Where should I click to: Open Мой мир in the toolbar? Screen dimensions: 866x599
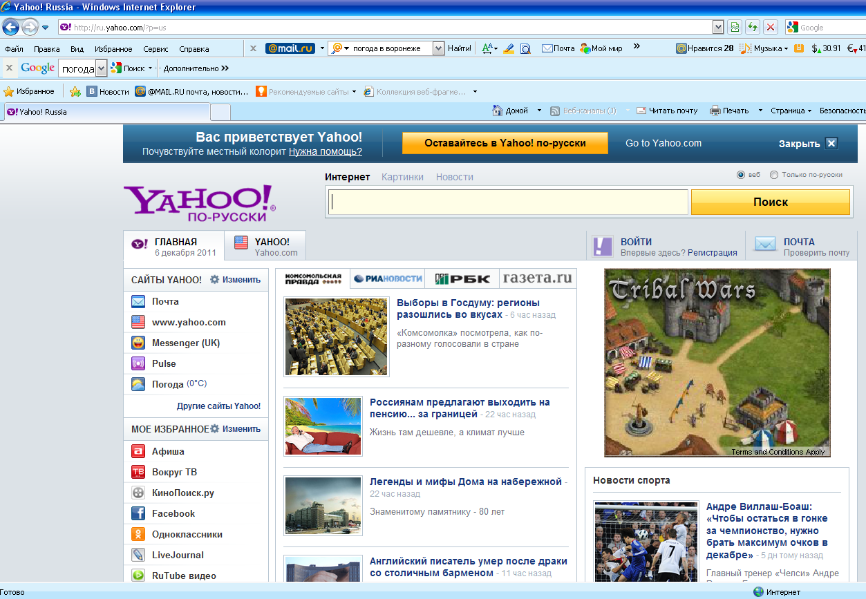pos(601,48)
